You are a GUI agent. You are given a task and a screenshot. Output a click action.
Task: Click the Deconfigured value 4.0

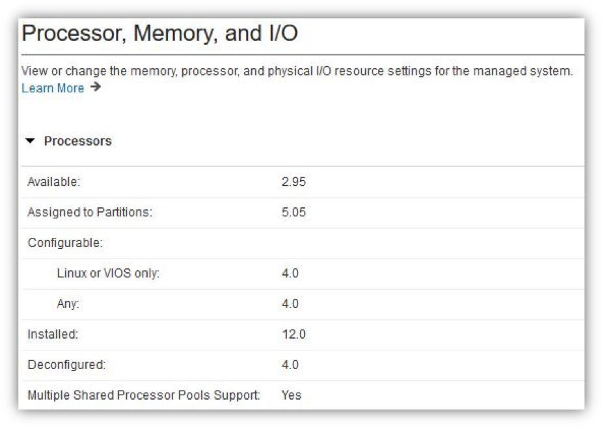coord(290,365)
